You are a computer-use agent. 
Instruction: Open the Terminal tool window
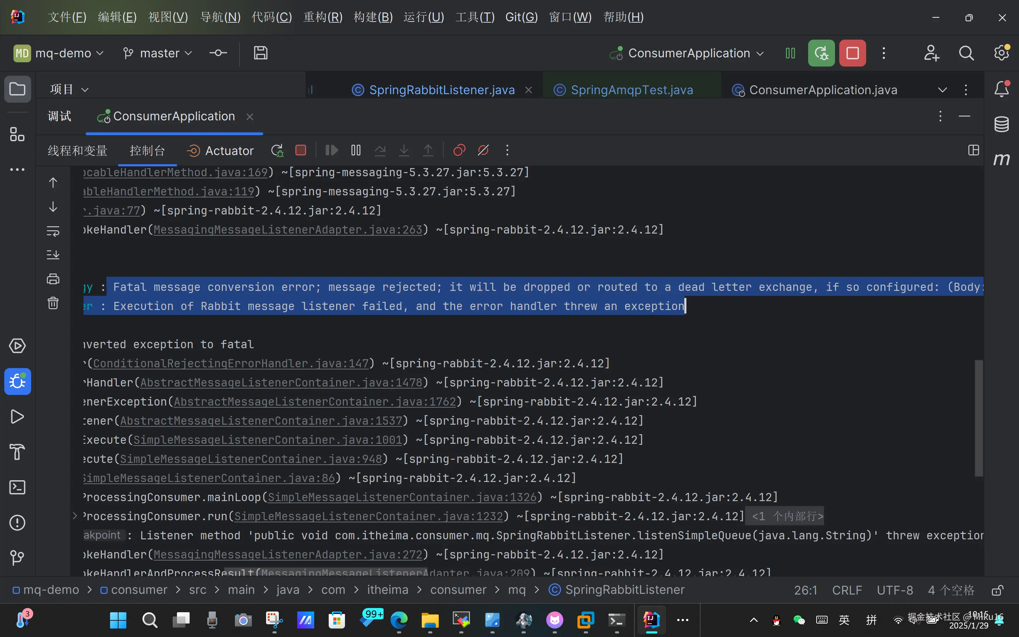17,487
